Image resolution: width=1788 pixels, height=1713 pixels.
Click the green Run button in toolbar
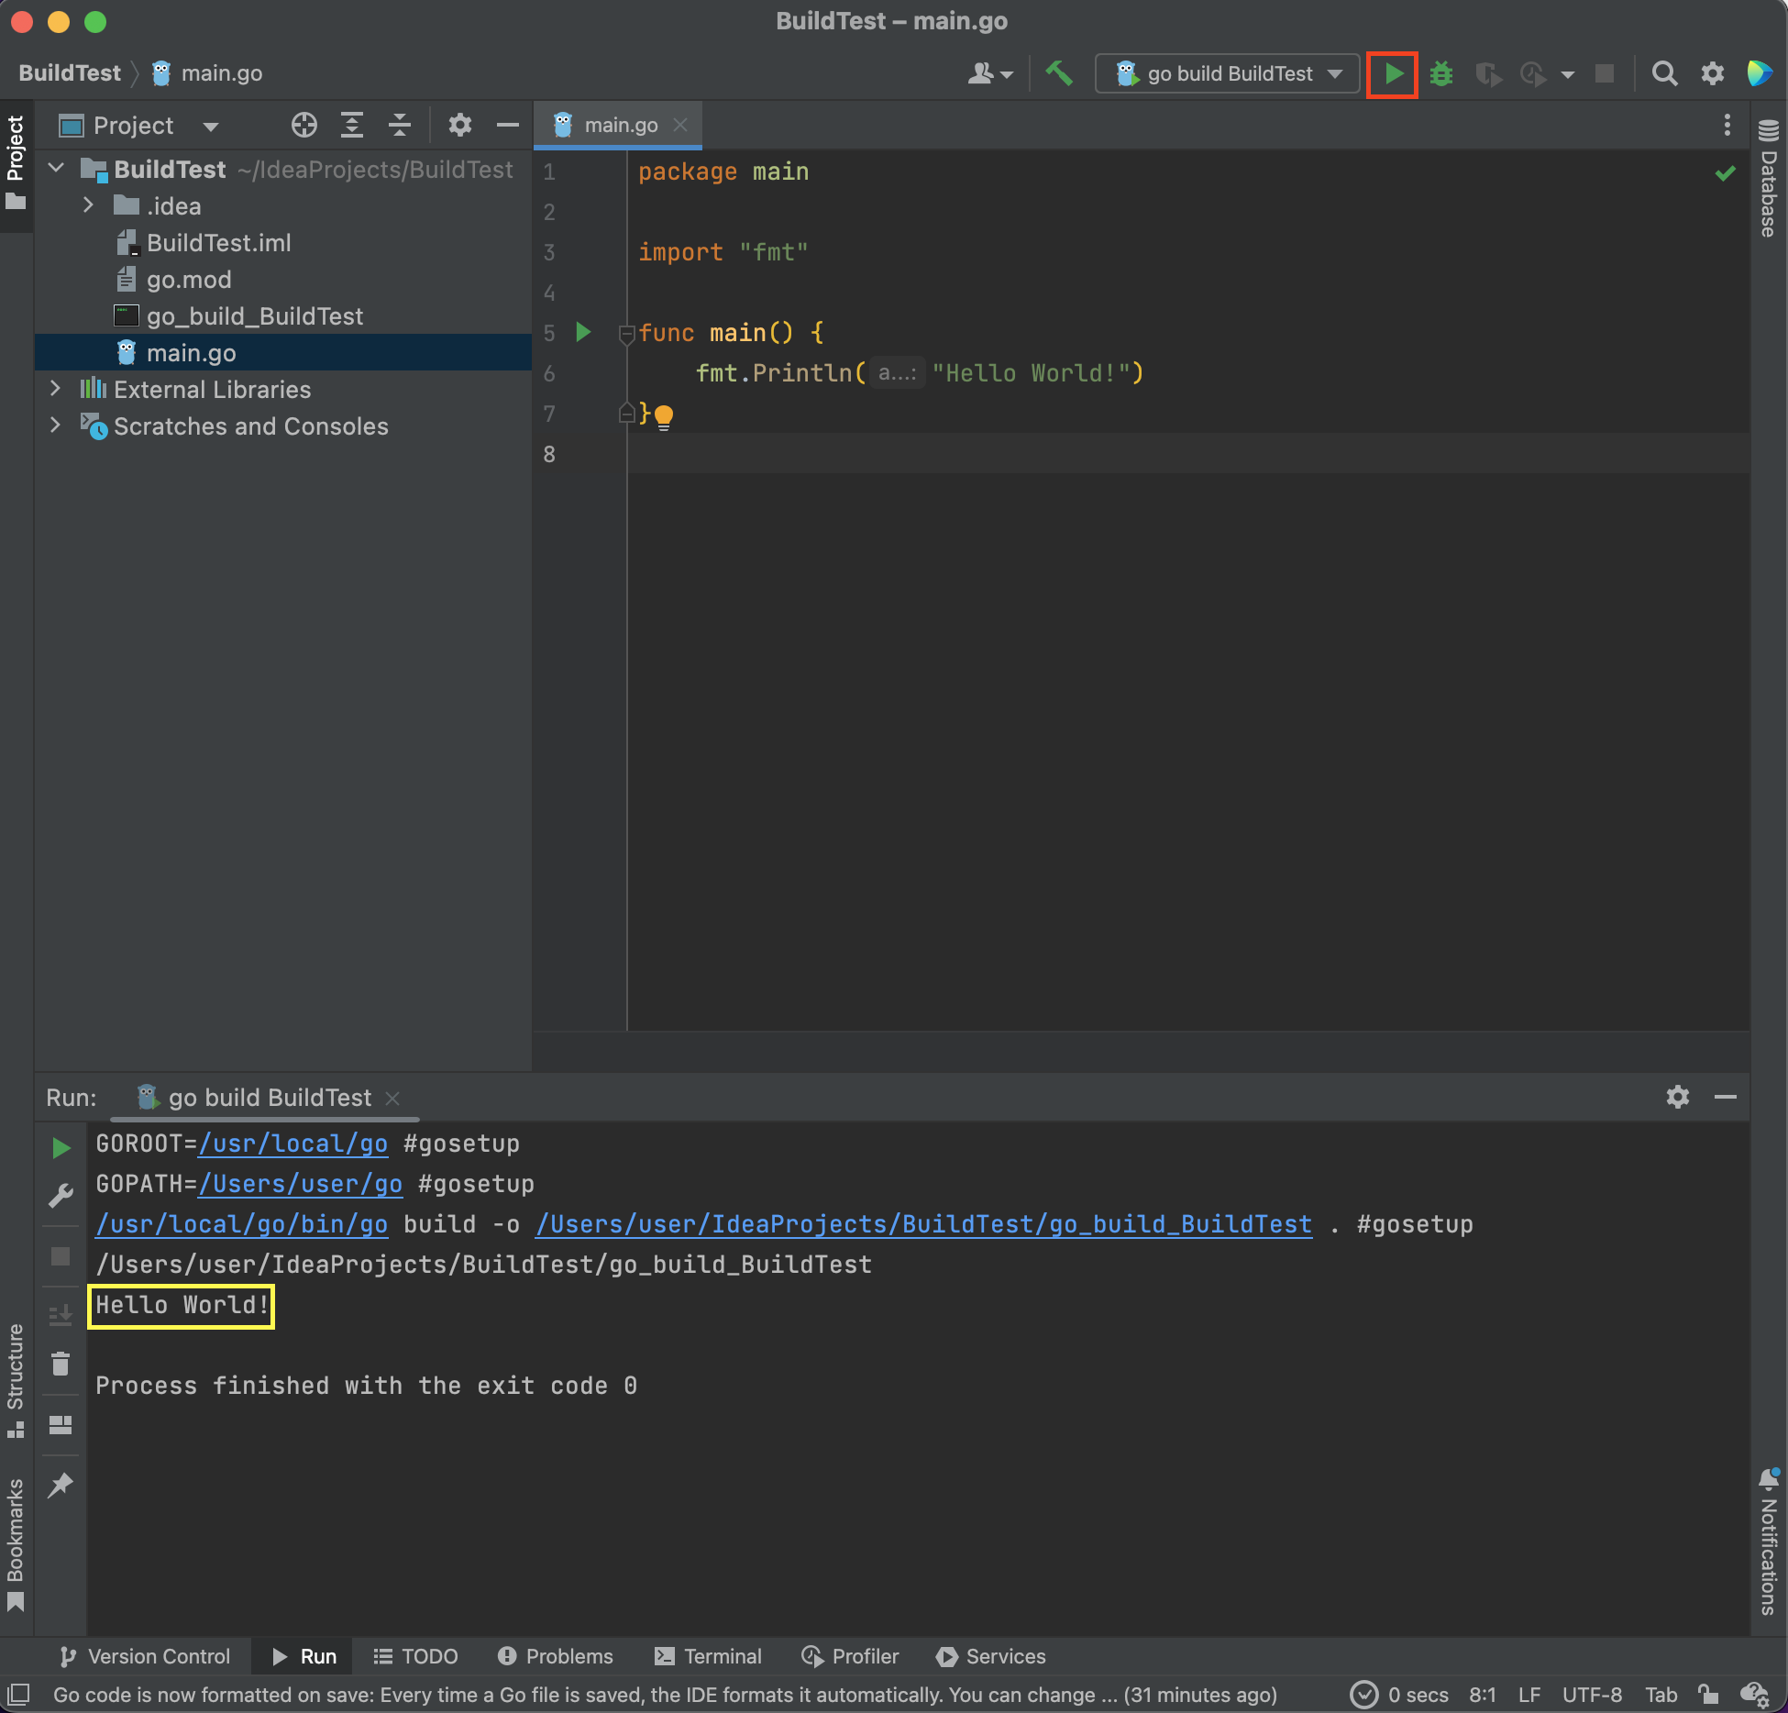1392,74
